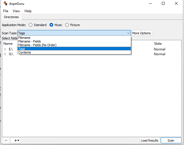
Task: Click Normal state of G:\ row
Action: 160,54
